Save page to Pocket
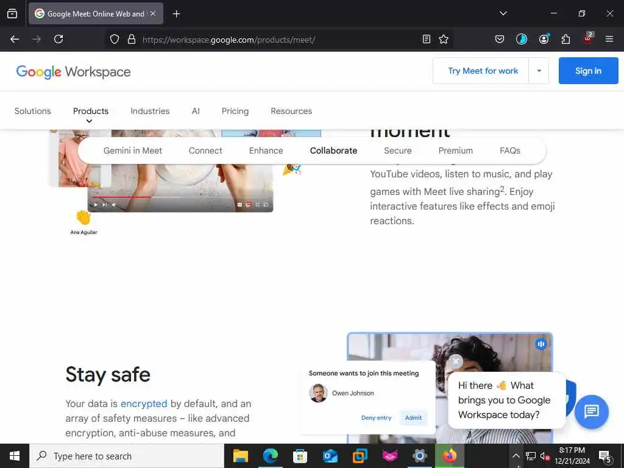The image size is (624, 468). [500, 39]
